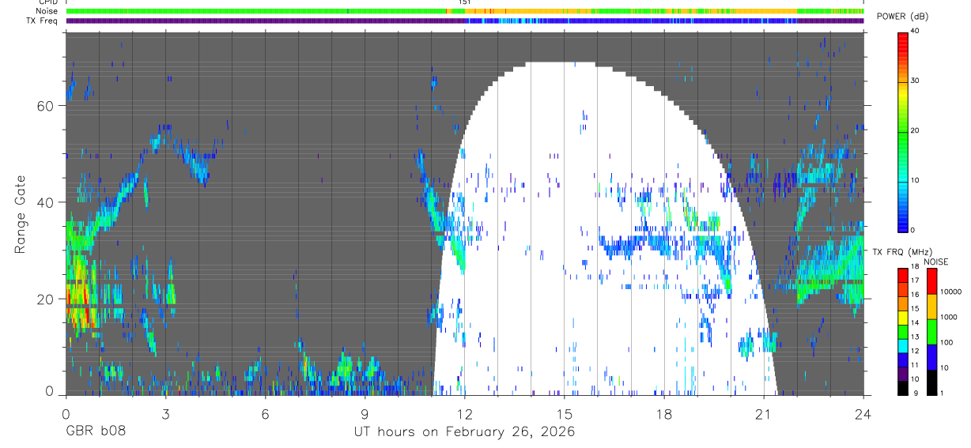Image resolution: width=971 pixels, height=448 pixels.
Task: Select the "Range Gate" y-axis label
Action: coord(21,215)
